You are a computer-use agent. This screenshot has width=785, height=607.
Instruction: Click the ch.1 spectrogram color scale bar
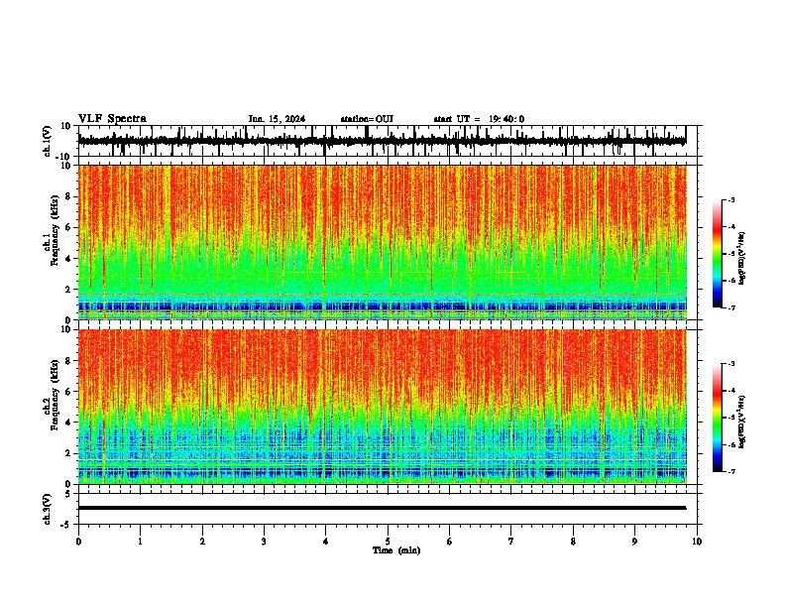point(717,254)
